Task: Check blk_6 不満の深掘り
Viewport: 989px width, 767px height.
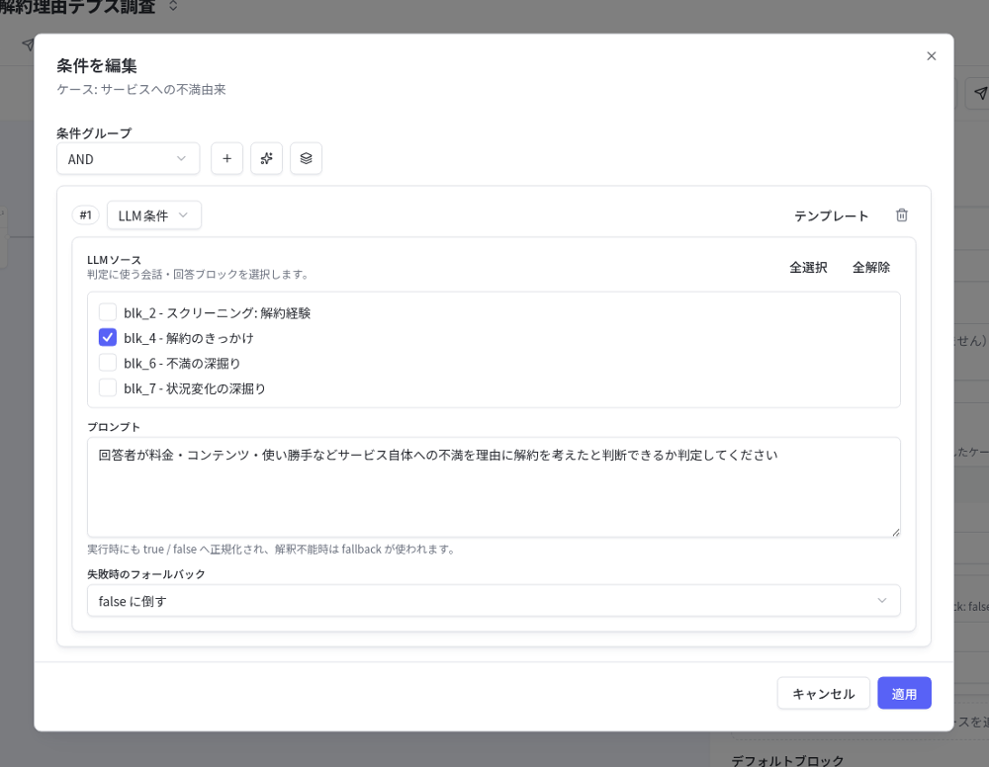Action: point(108,363)
